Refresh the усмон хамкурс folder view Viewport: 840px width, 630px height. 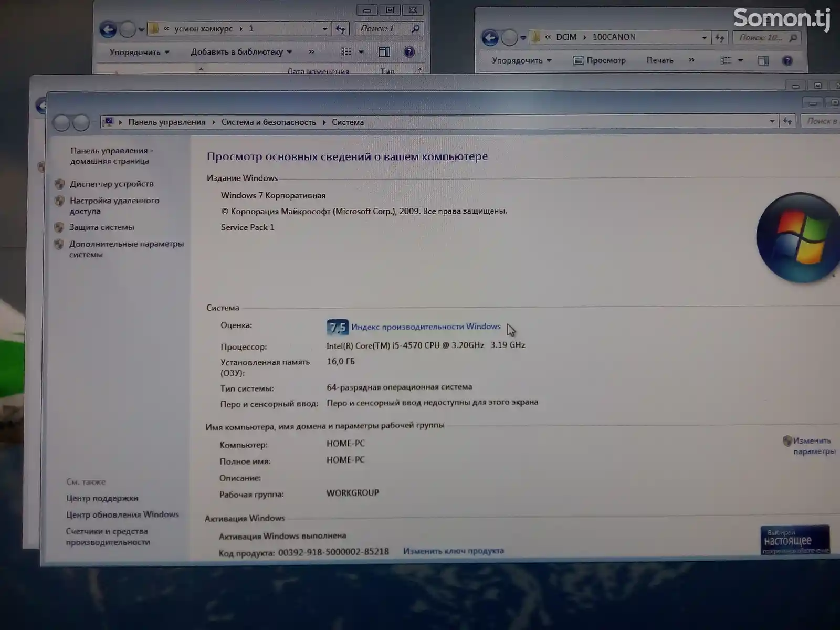[x=341, y=29]
